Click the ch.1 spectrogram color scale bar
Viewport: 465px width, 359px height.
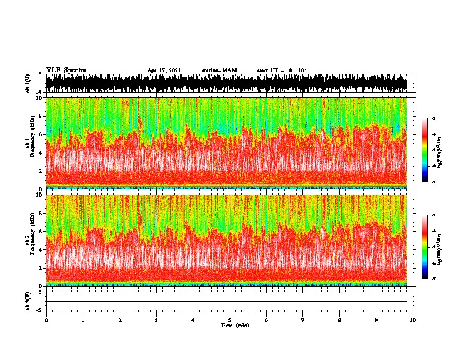pos(425,150)
